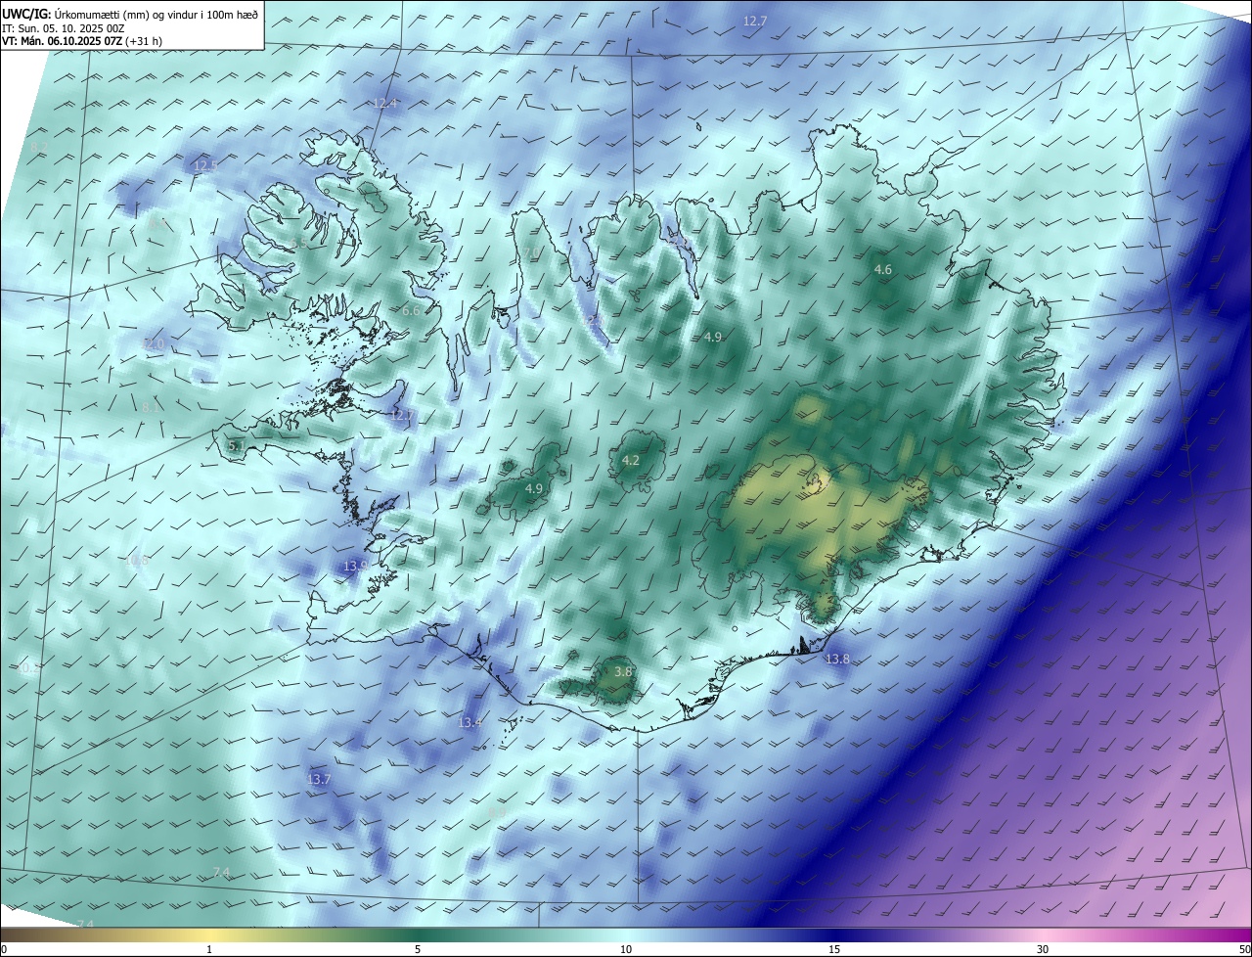The height and width of the screenshot is (957, 1252).
Task: Click the 8.2 value label on the map
Action: pos(39,147)
